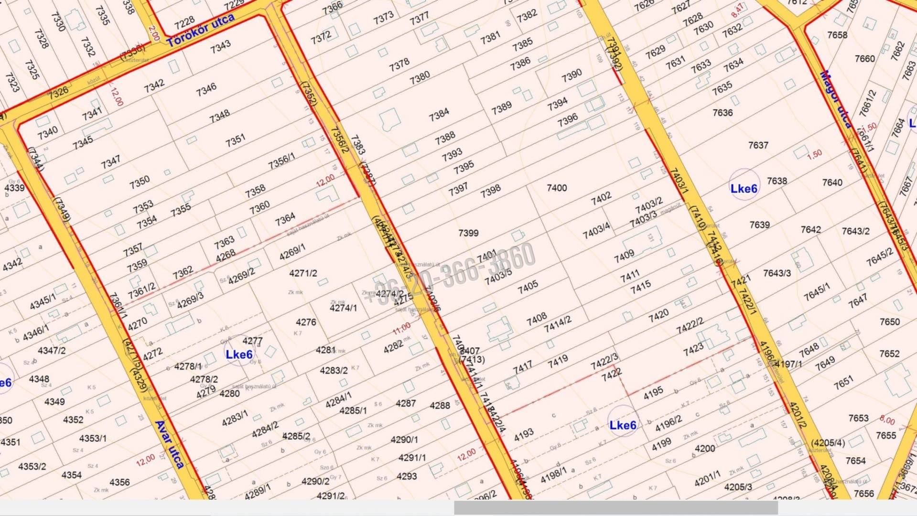917x516 pixels.
Task: Click the scrollbar track left of the thumb
Action: 227,508
